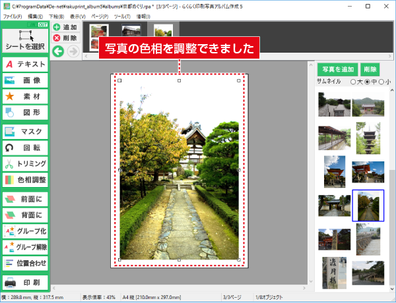Bring object forward with 前面に
Image resolution: width=396 pixels, height=303 pixels.
click(25, 199)
